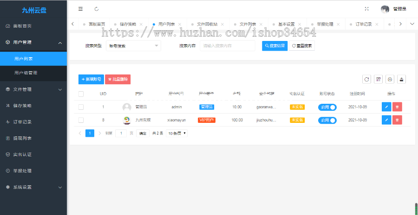Open the column filter grid icon
The image size is (418, 215).
[x=378, y=79]
